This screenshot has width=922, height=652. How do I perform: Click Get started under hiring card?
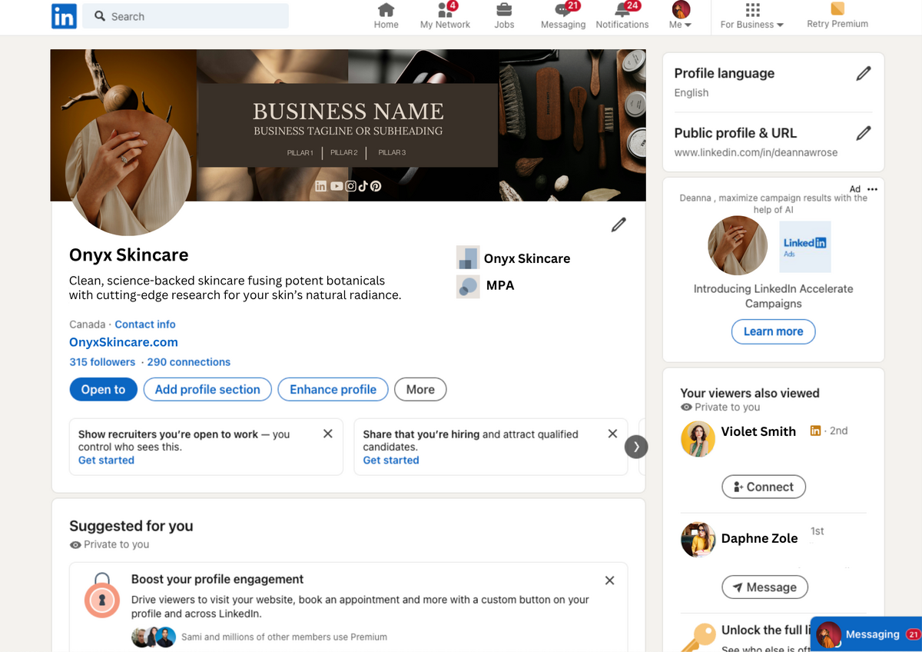point(391,460)
